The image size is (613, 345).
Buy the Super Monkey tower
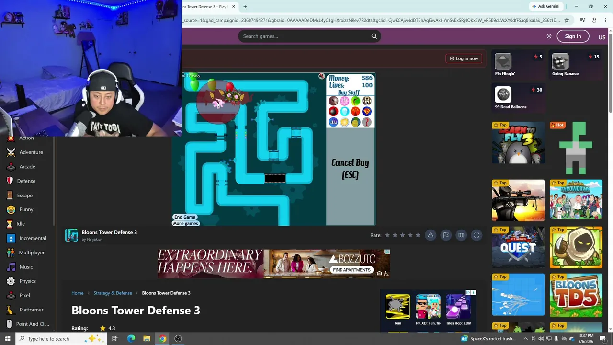point(367,111)
